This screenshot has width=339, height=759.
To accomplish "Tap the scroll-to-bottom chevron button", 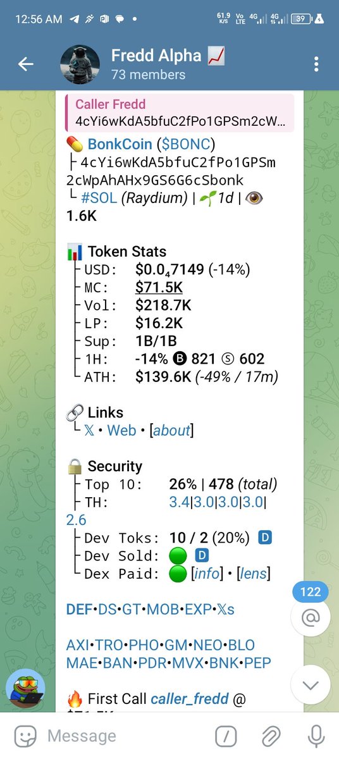I will (311, 686).
